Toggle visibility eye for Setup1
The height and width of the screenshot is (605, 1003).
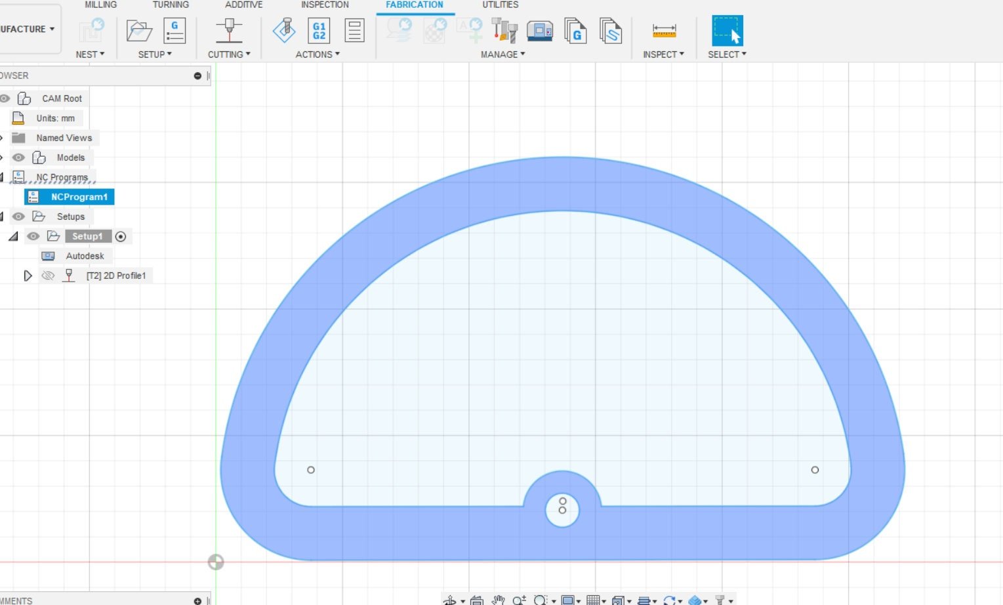(x=33, y=236)
